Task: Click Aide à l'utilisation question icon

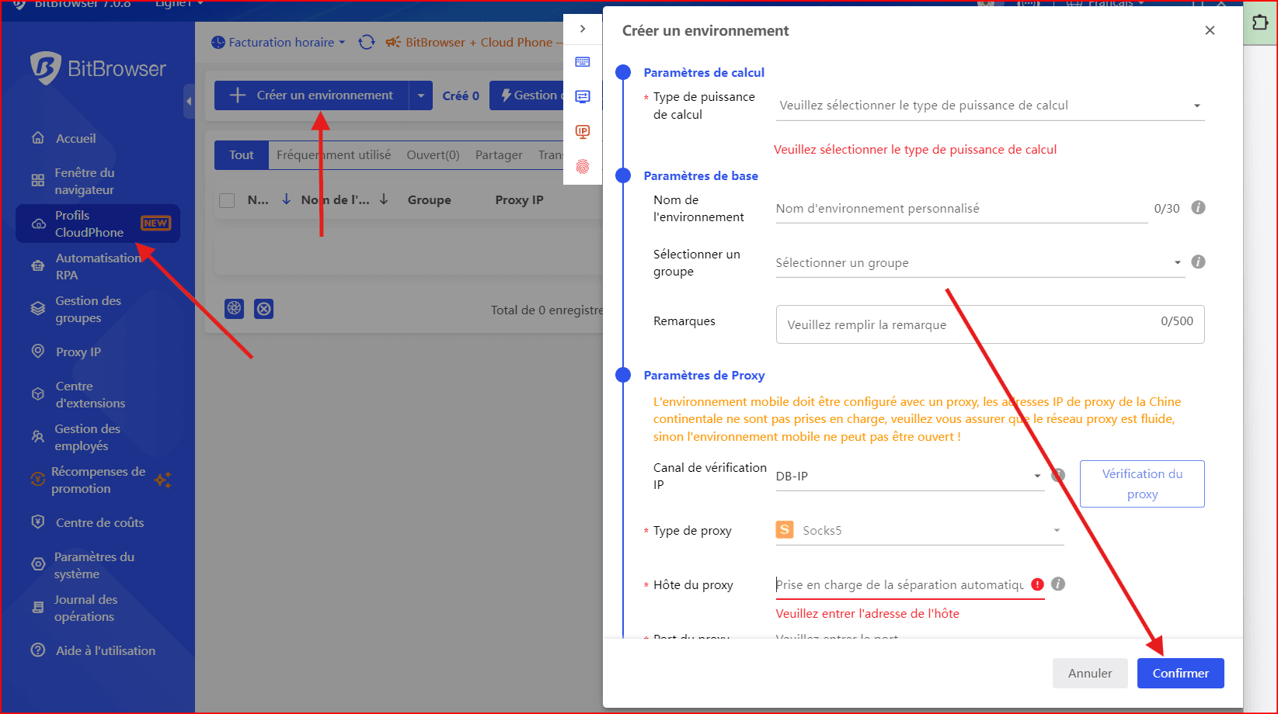Action: [37, 650]
